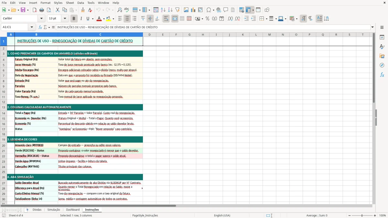Format cell as percent
388x218 pixels.
pyautogui.click(x=207, y=19)
